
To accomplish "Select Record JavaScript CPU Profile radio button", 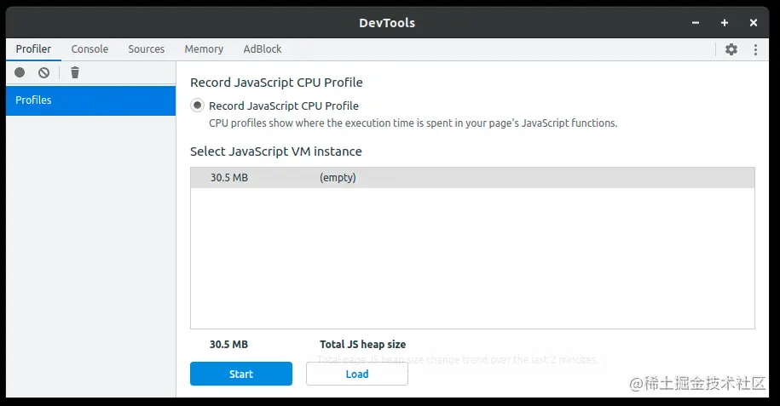I will (x=198, y=106).
